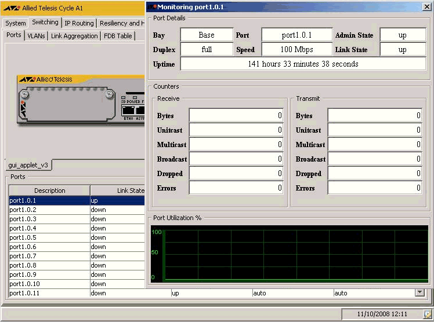The width and height of the screenshot is (434, 322).
Task: Click the Transmit Multicast counter field
Action: coord(375,144)
